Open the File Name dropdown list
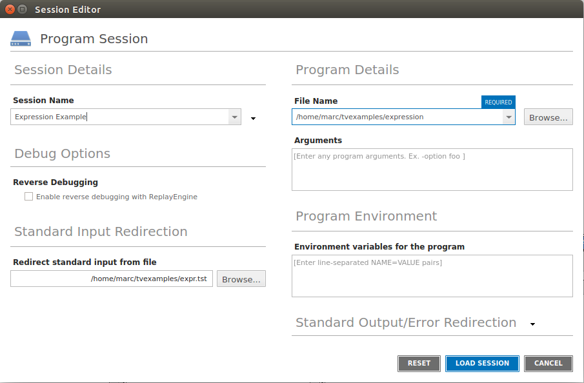584x383 pixels. point(508,117)
